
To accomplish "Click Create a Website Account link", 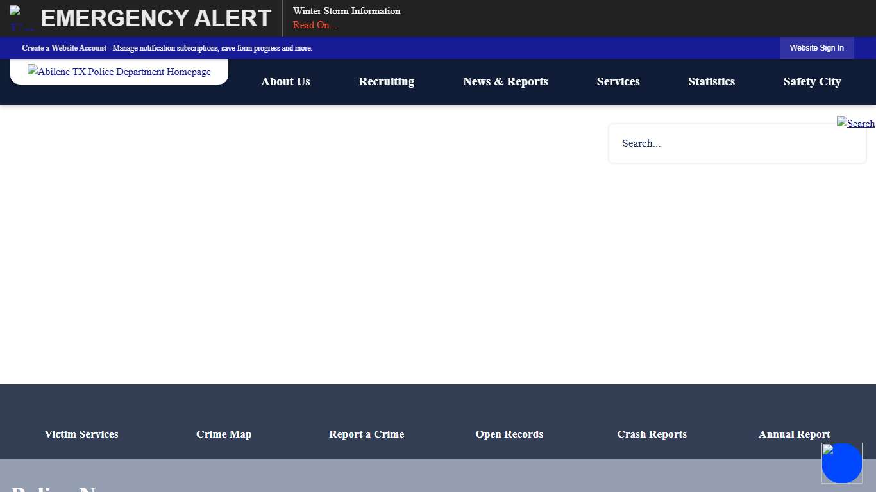I will click(x=64, y=48).
